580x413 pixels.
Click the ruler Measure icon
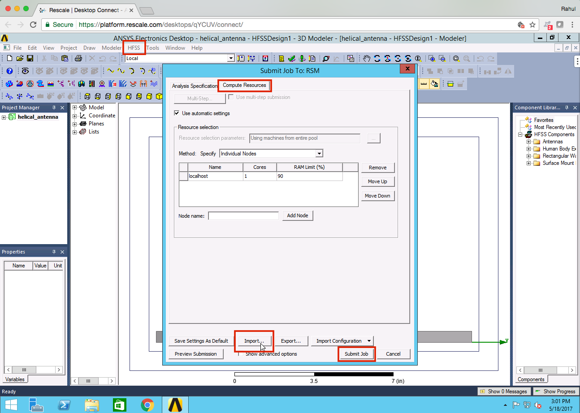click(424, 83)
